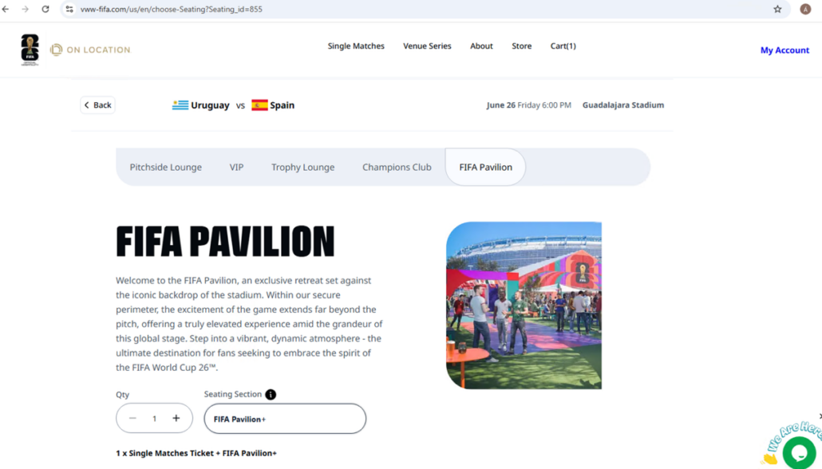The width and height of the screenshot is (822, 469).
Task: Select the VIP tab
Action: [236, 167]
